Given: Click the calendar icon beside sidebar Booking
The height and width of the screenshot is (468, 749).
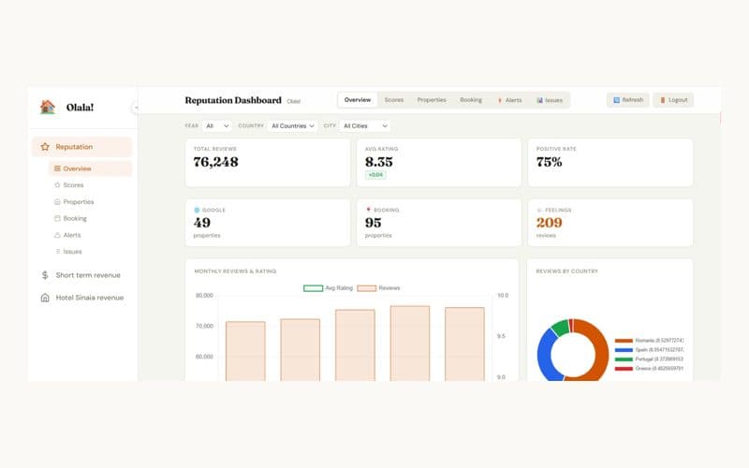Looking at the screenshot, I should [57, 218].
